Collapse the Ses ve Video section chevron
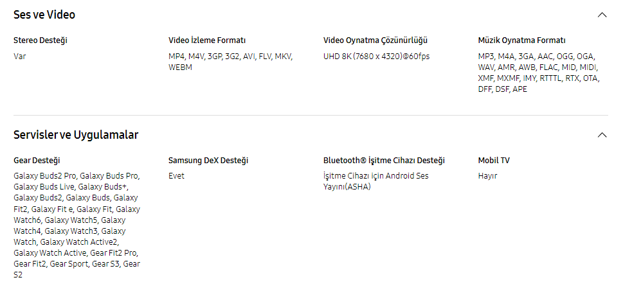The image size is (623, 282). [602, 15]
